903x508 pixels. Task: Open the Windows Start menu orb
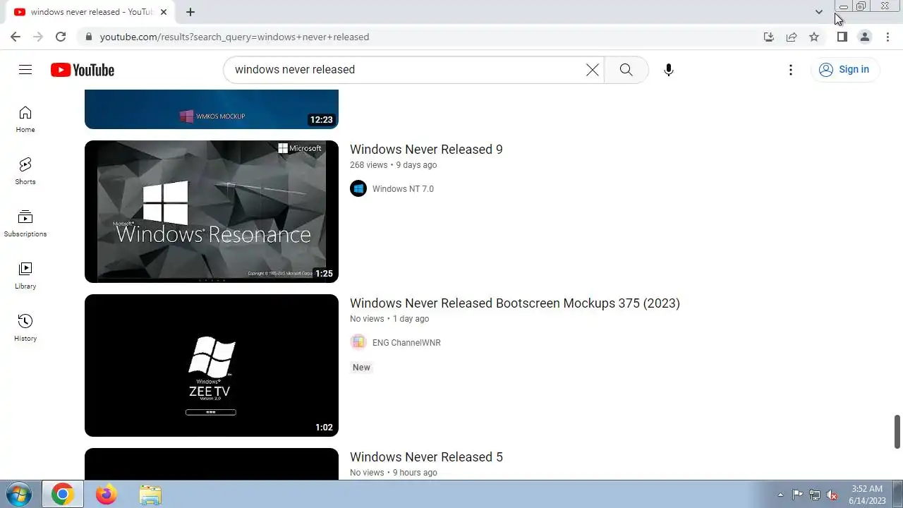18,495
